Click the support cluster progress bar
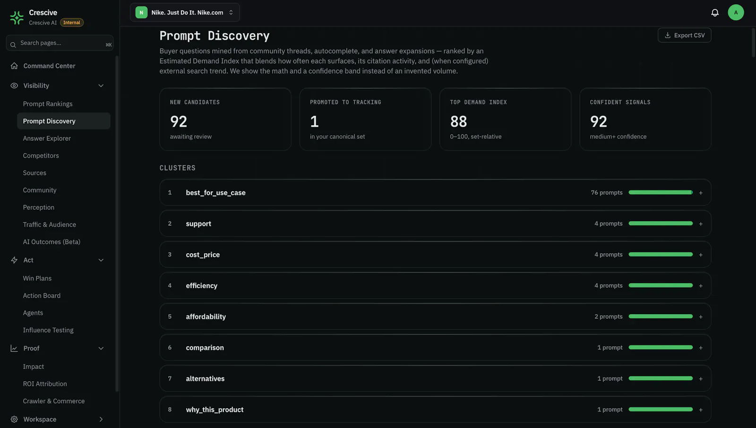This screenshot has height=428, width=756. (661, 223)
